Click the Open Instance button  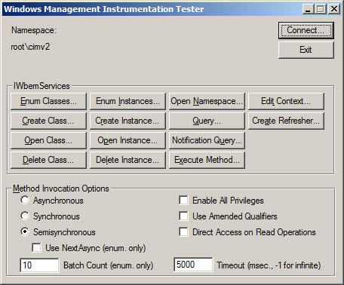point(127,140)
